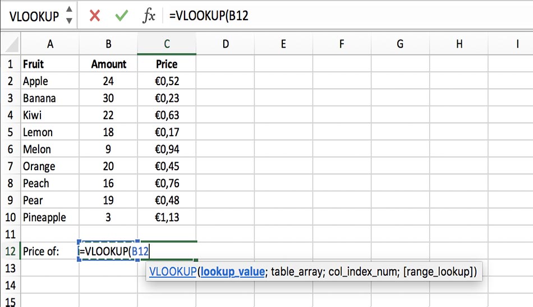Select the Apple cell
The height and width of the screenshot is (307, 533).
(50, 81)
